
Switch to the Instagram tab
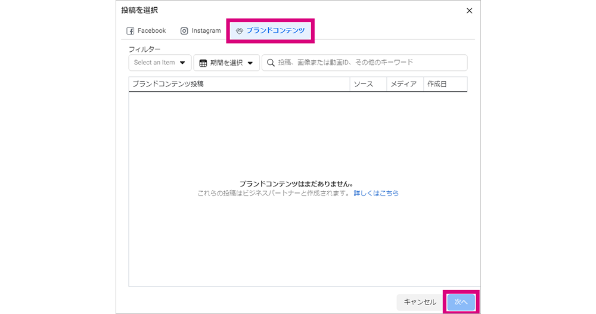200,31
